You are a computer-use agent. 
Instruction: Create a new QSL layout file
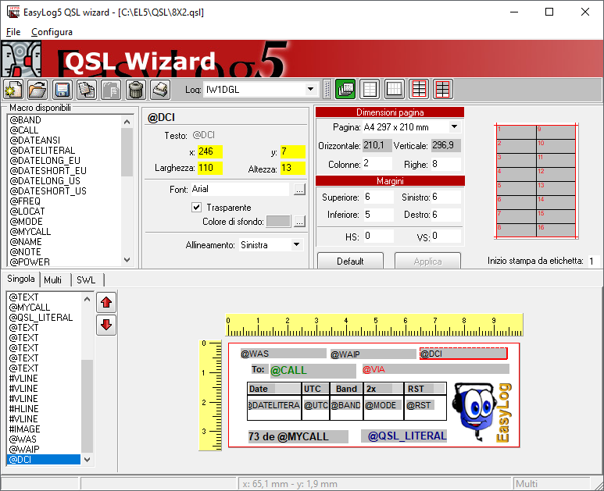coord(13,89)
